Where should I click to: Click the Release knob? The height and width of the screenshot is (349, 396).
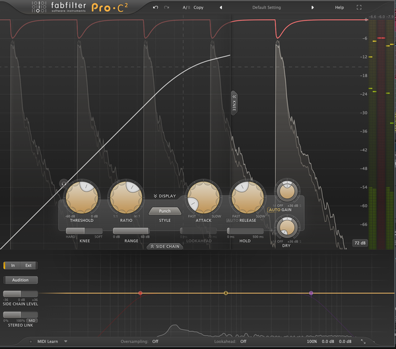pos(247,197)
